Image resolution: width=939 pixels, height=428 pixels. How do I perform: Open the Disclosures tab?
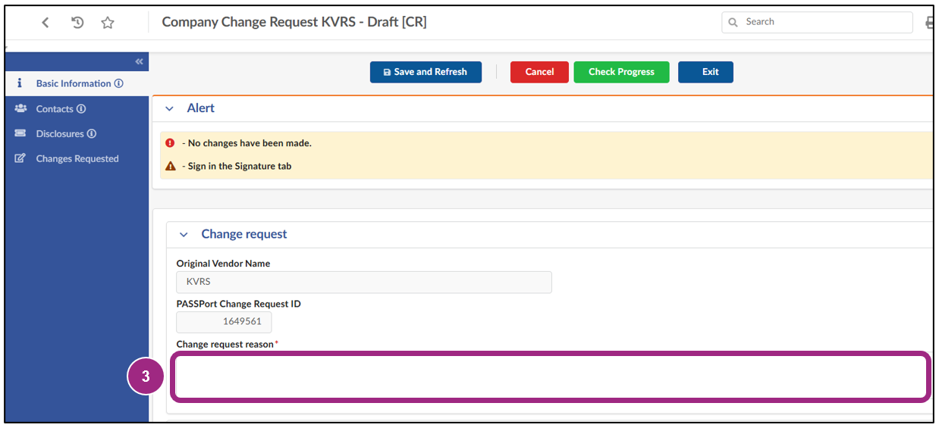(x=76, y=133)
